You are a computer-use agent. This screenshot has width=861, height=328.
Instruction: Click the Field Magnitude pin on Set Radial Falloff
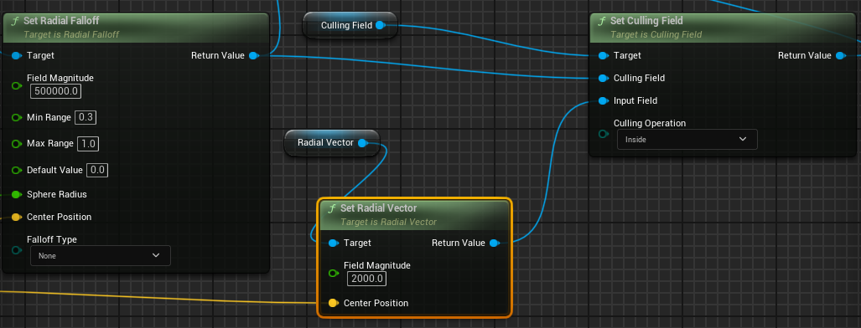(17, 85)
